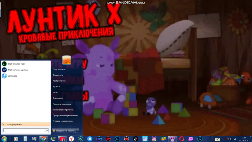Image resolution: width=252 pixels, height=142 pixels.
Task: Open Программы по умолчанию
Action: (65, 115)
